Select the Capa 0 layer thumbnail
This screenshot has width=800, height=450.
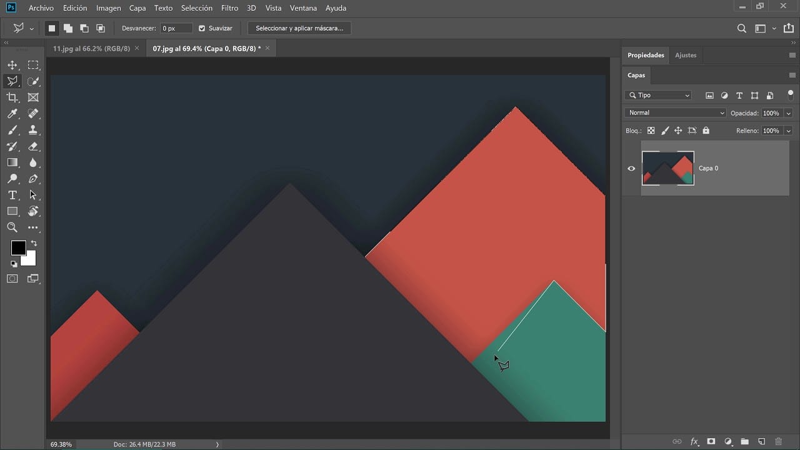click(x=668, y=168)
